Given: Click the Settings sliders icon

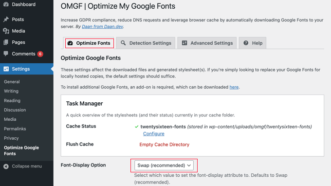Looking at the screenshot, I should coord(6,69).
